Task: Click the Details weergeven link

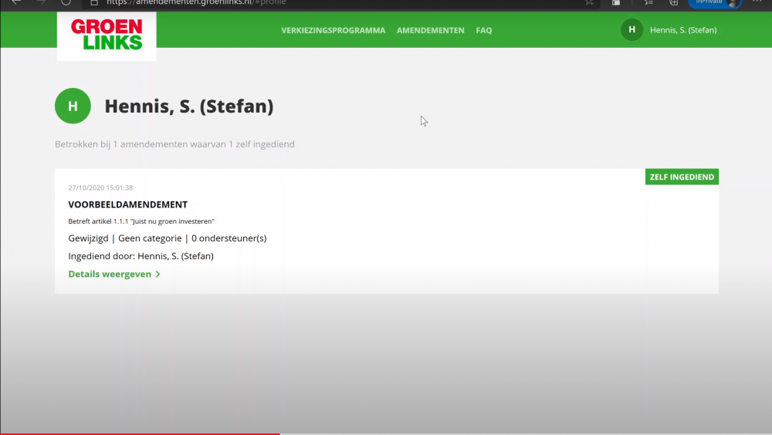Action: tap(110, 274)
